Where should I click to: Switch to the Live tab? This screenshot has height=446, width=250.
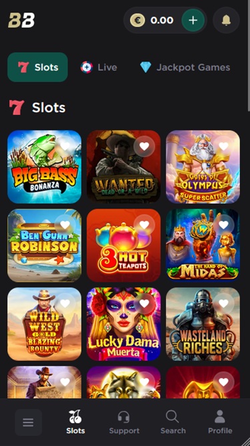(99, 68)
